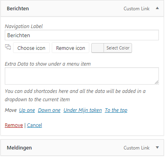This screenshot has height=157, width=166.
Task: Click the chat bubbles menu icon preview
Action: [8, 47]
